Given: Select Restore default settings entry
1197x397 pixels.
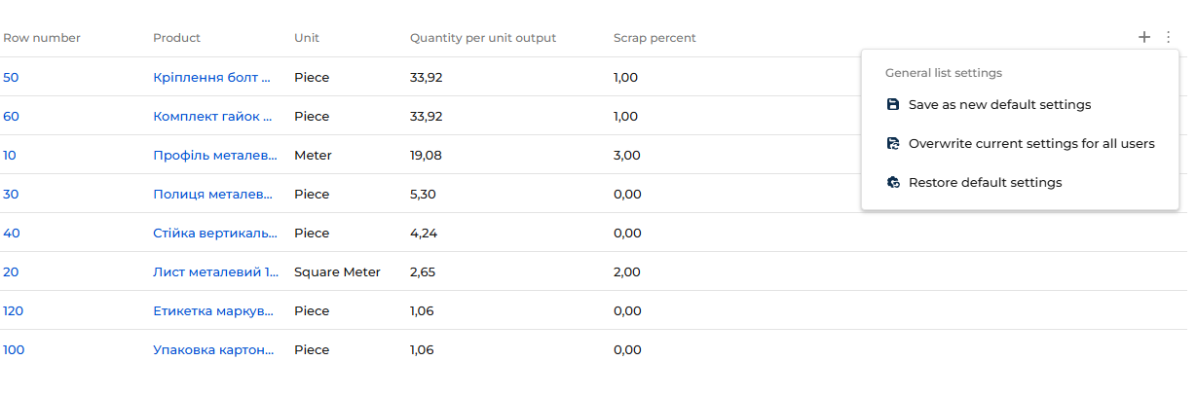Looking at the screenshot, I should [x=985, y=182].
